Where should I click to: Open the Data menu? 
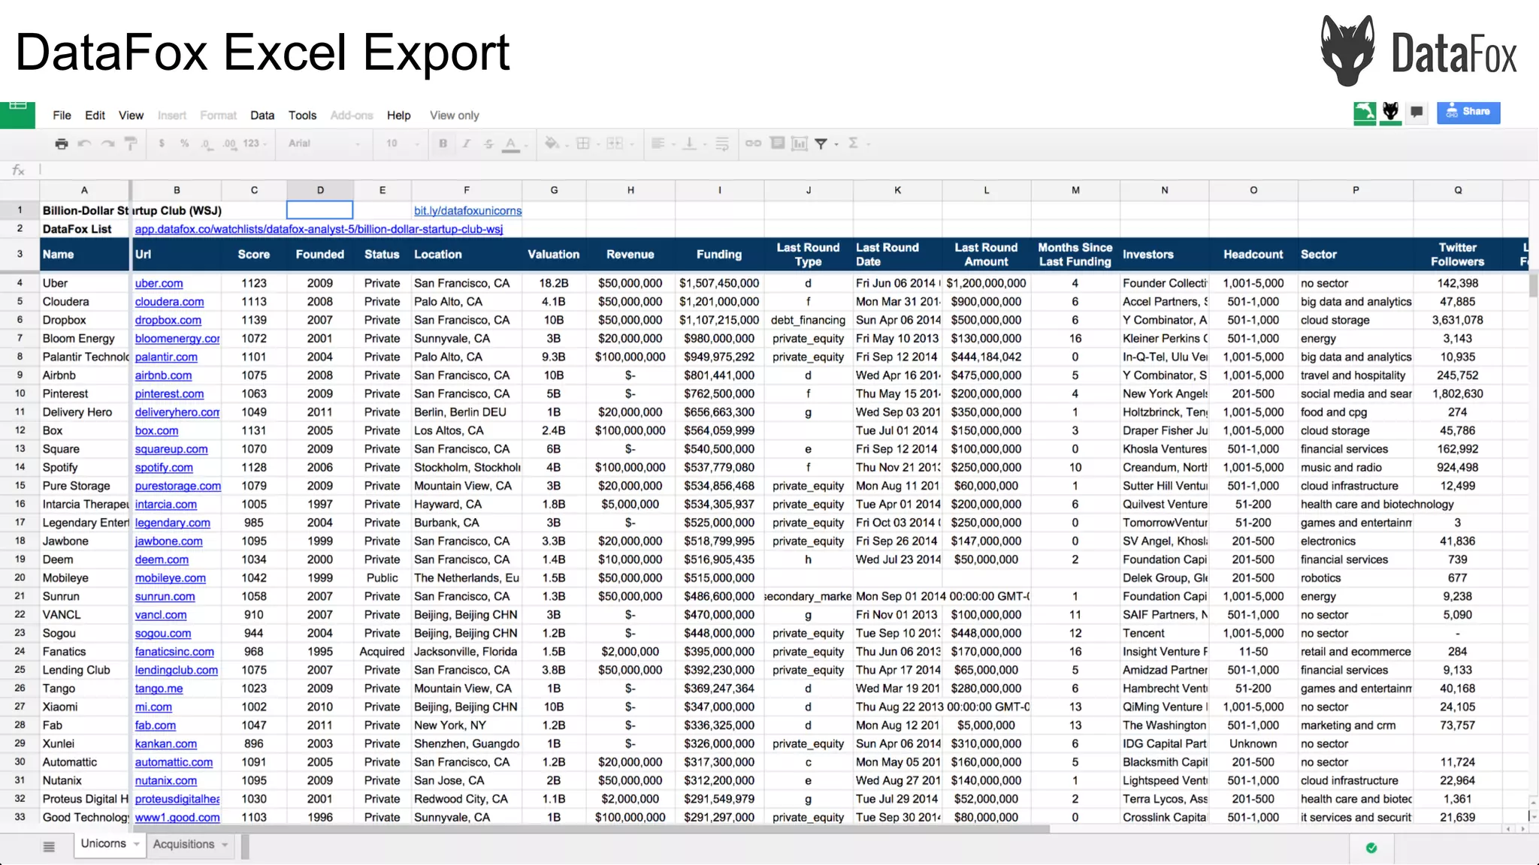(x=262, y=115)
